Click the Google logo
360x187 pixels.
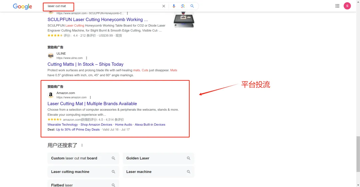22,6
